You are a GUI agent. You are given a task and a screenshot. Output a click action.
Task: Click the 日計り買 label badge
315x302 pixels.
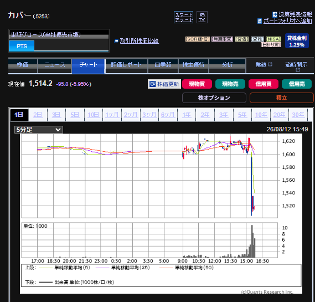[x=271, y=44]
